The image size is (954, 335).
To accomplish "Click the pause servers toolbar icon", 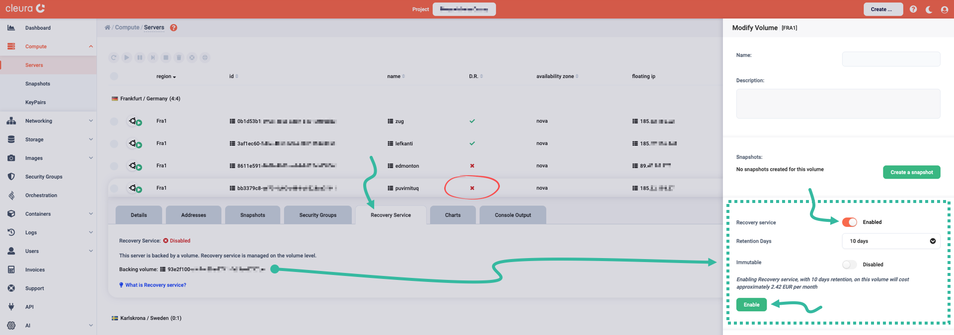I will [x=140, y=58].
